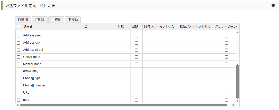The height and width of the screenshot is (110, 279).
Task: Check 必須 for the OfficePhone row
Action: pyautogui.click(x=136, y=57)
